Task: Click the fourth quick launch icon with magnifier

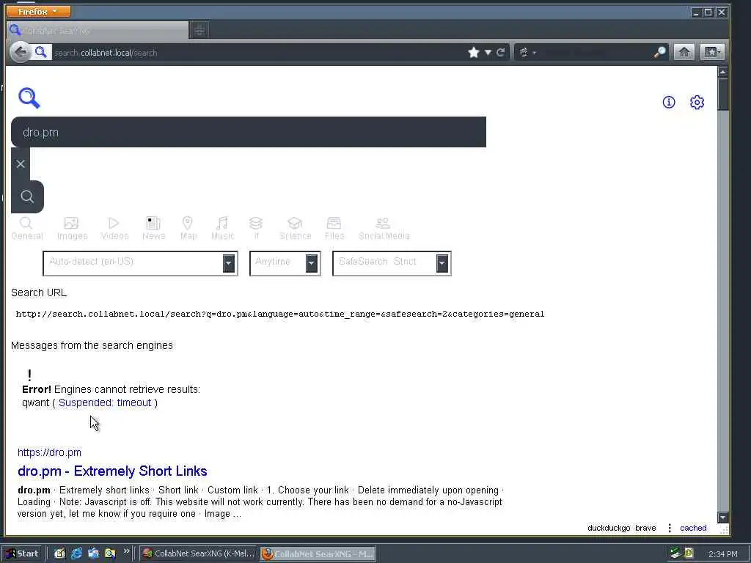Action: [110, 553]
